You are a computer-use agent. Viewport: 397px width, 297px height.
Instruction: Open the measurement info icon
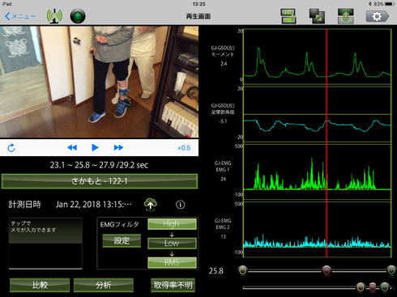(x=181, y=205)
